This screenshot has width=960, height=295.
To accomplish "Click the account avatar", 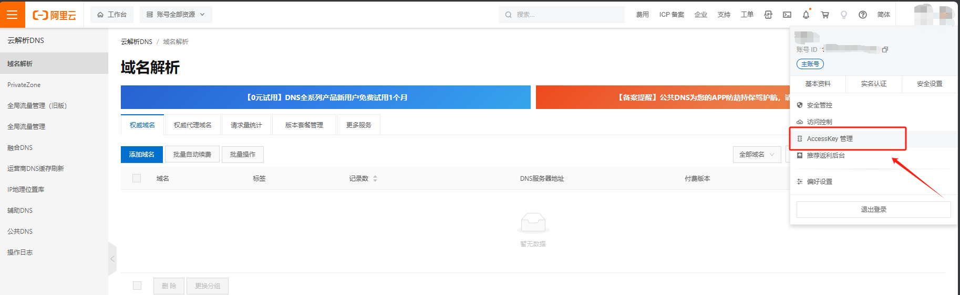I will pyautogui.click(x=934, y=15).
